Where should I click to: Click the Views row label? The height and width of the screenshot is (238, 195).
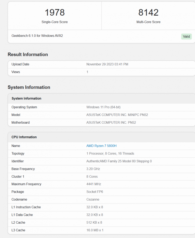(x=16, y=72)
